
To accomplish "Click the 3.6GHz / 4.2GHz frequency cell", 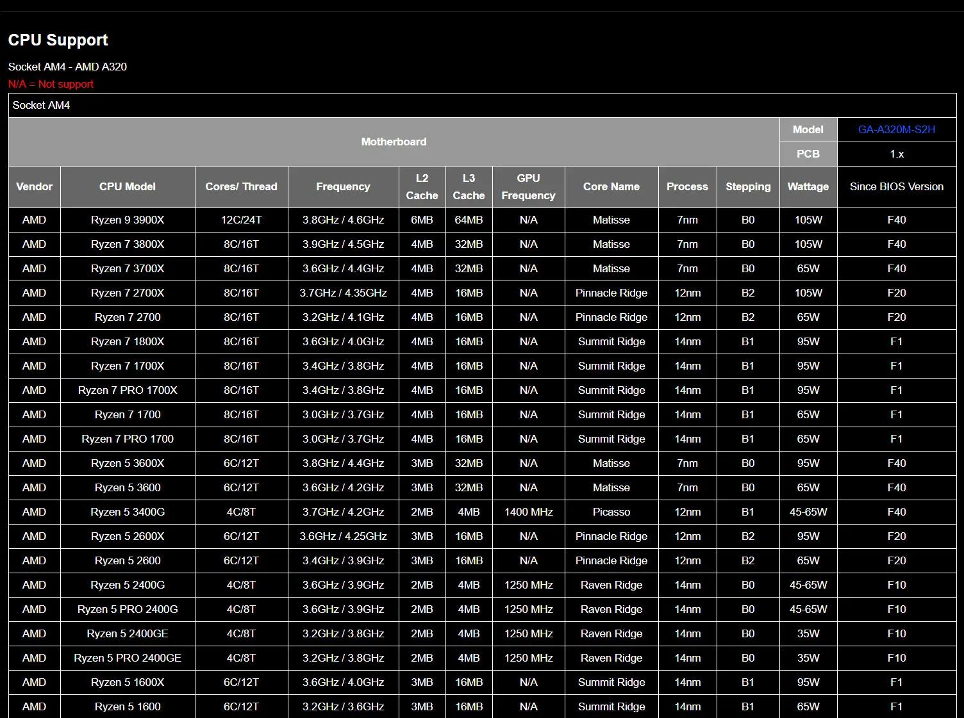I will click(x=343, y=487).
